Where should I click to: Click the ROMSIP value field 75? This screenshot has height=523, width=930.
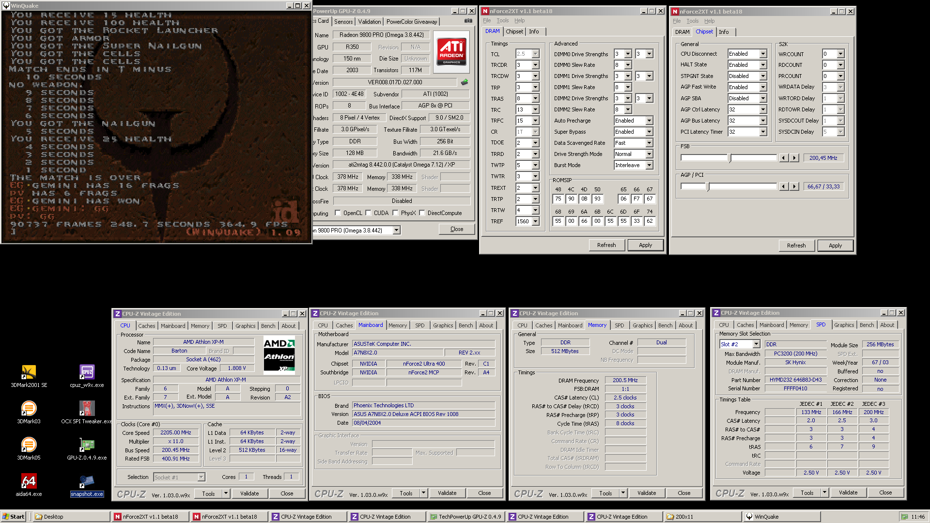[558, 199]
